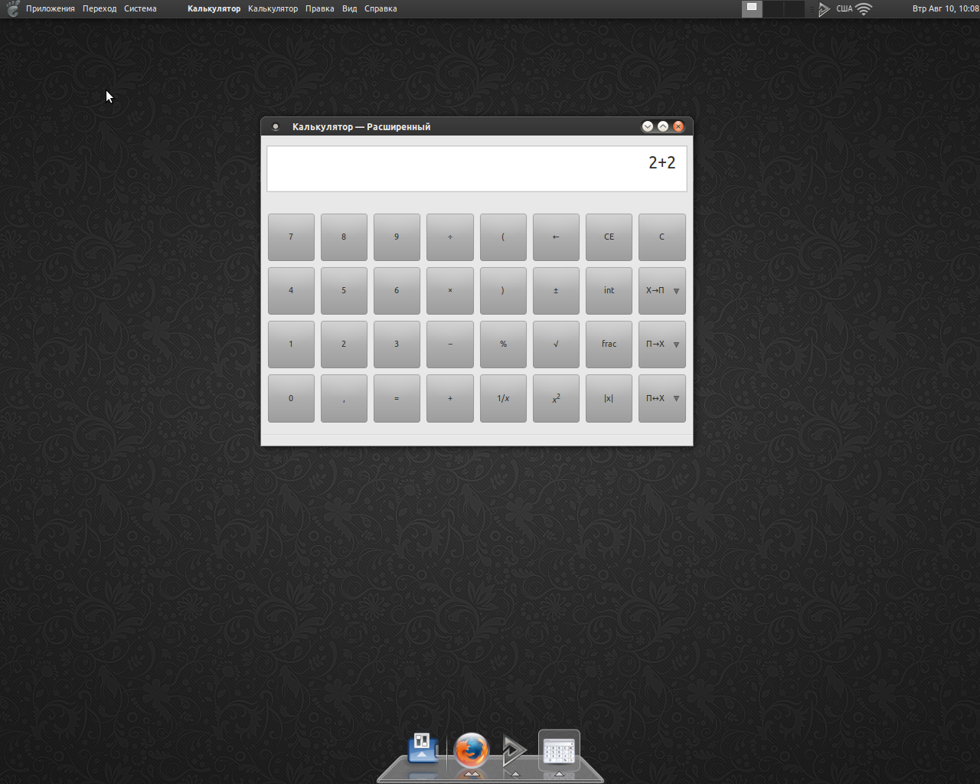Select the active first workspace in switcher
This screenshot has height=784, width=980.
[x=752, y=9]
